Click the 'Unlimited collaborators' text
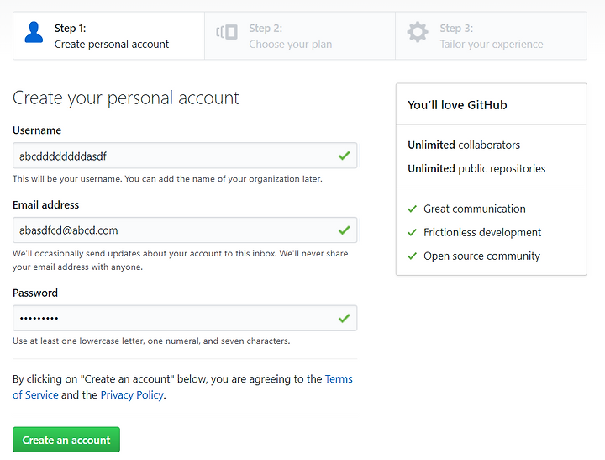Image resolution: width=605 pixels, height=460 pixels. point(464,145)
